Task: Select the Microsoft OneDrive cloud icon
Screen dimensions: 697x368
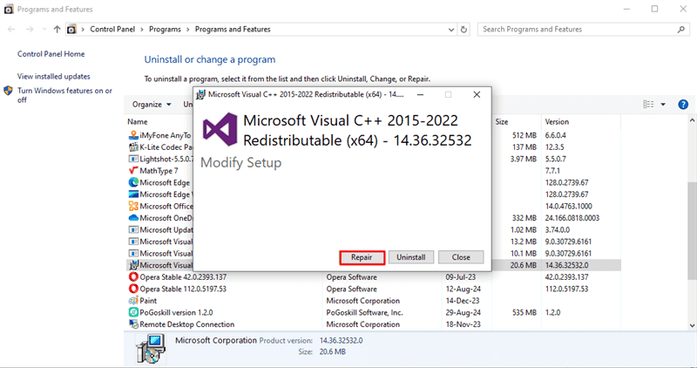Action: tap(133, 218)
